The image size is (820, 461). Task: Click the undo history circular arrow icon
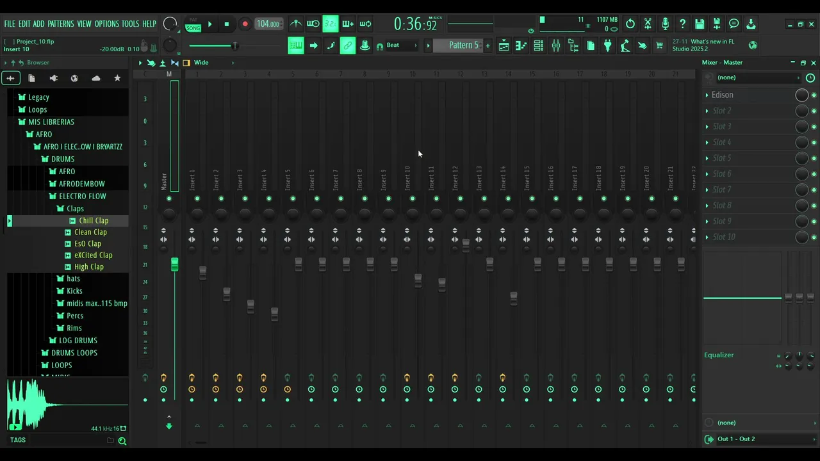tap(630, 24)
